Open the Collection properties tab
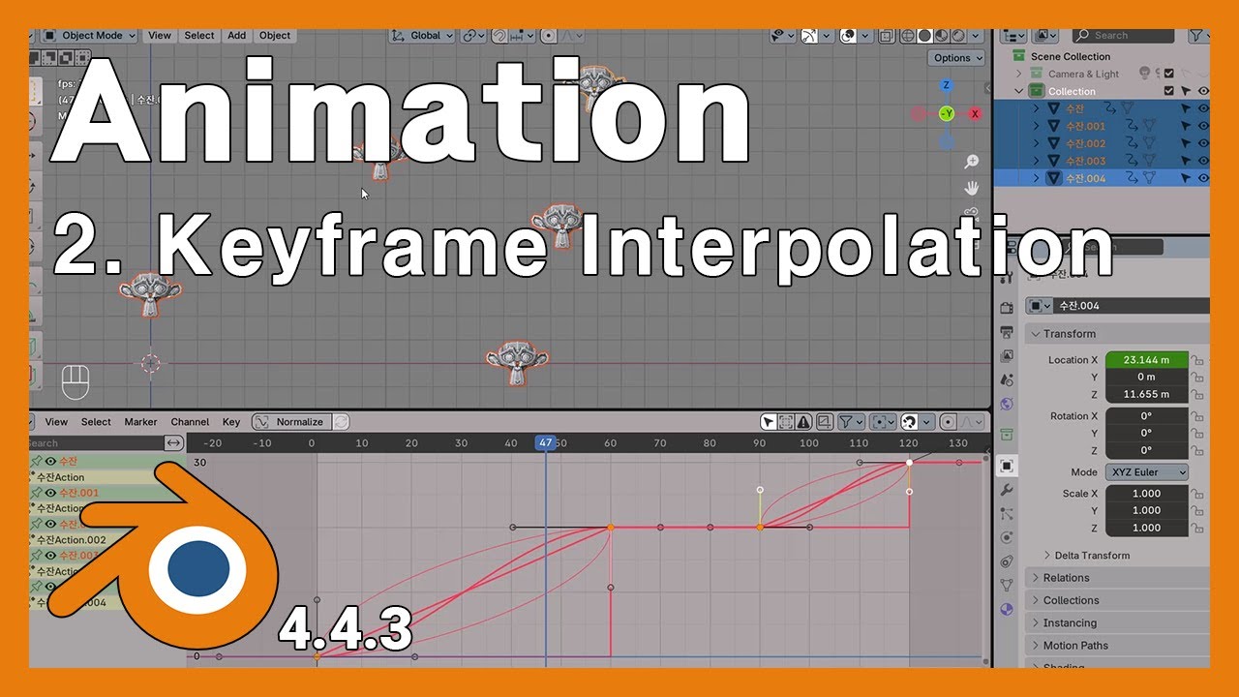 [x=1007, y=434]
